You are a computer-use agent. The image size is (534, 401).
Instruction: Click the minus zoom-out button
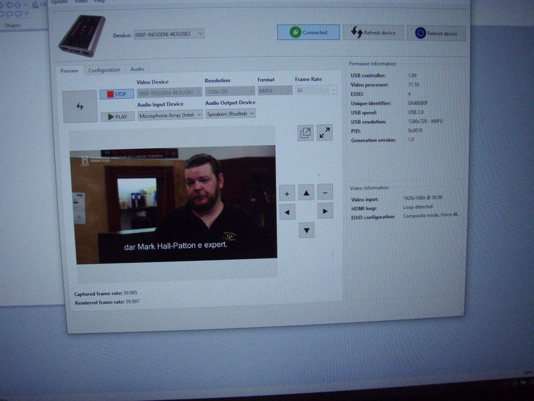click(x=325, y=192)
